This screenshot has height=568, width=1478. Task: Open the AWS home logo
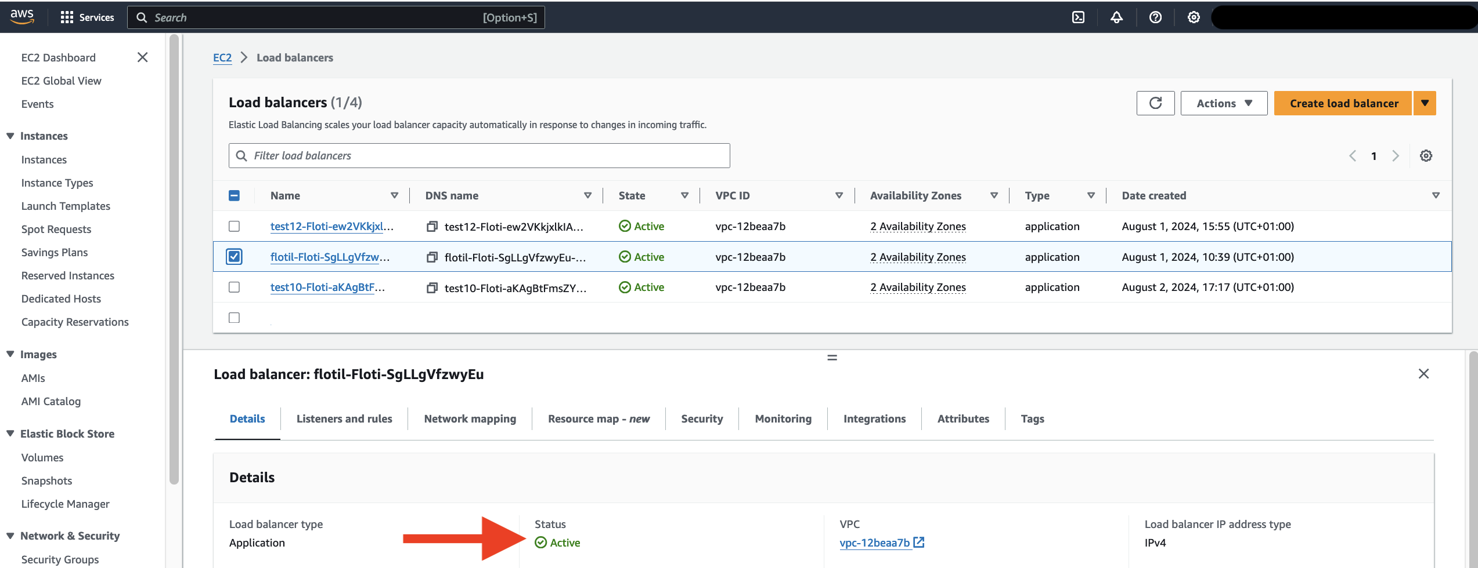point(22,17)
